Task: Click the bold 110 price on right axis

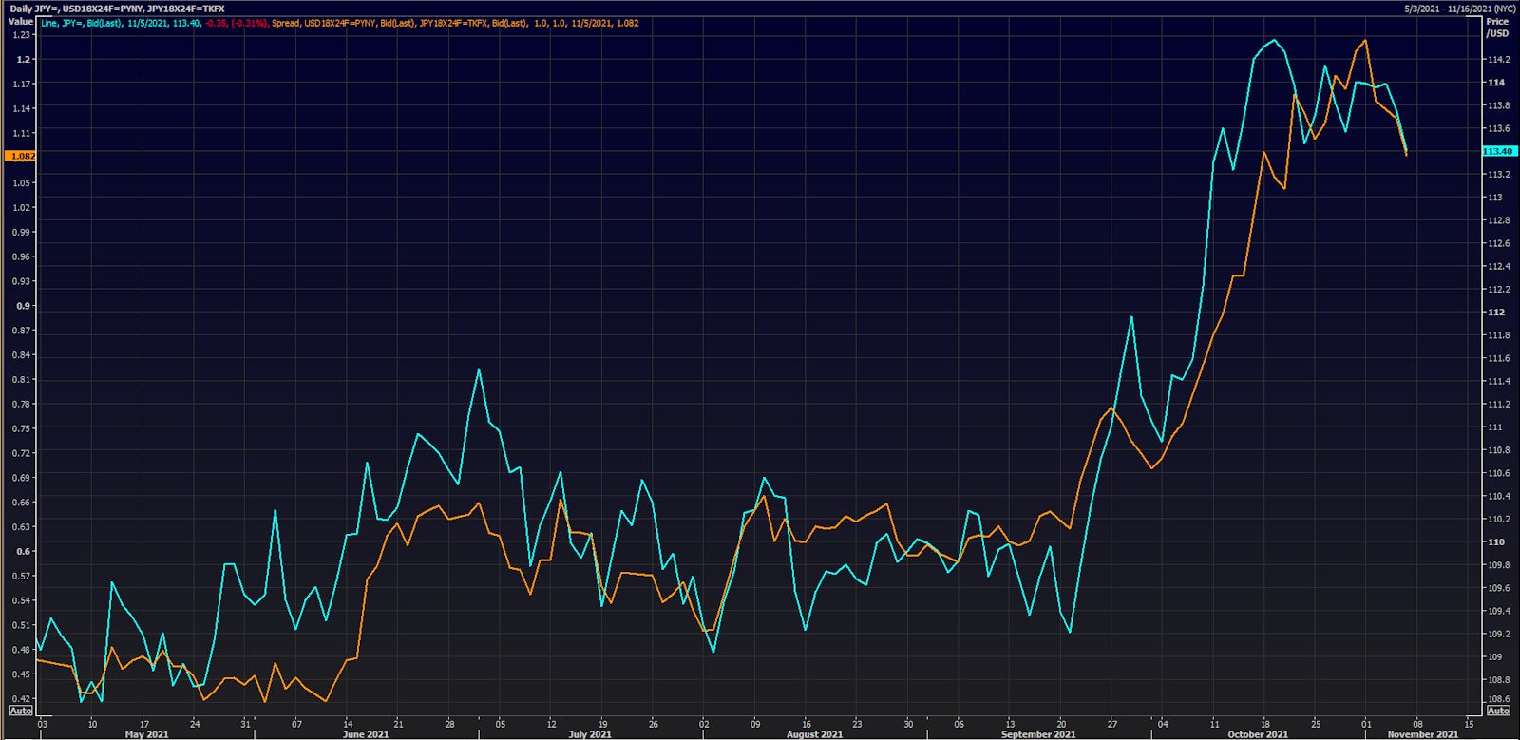Action: (x=1496, y=542)
